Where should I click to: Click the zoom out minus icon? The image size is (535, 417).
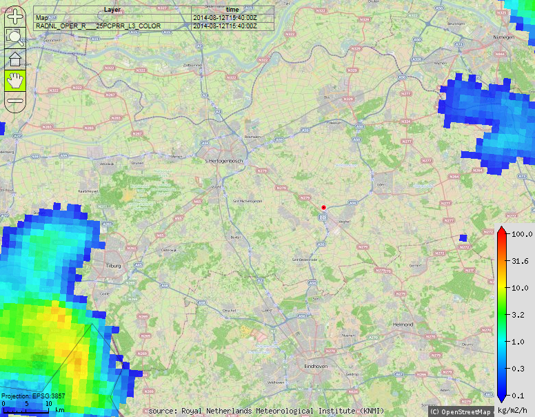[x=15, y=101]
